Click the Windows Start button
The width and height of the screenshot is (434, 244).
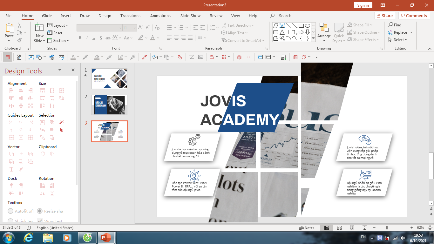pos(8,238)
